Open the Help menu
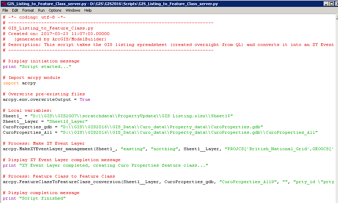Screen dimensions: 338x203 point(88,10)
